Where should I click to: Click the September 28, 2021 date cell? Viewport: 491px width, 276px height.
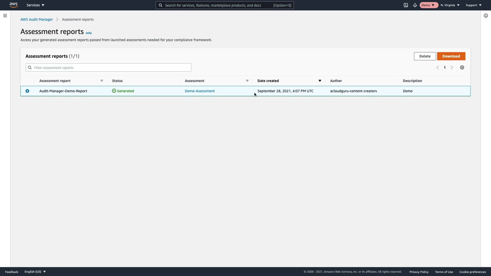pos(285,91)
